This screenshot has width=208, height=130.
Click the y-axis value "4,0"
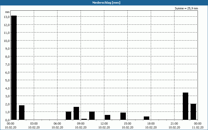(7, 88)
